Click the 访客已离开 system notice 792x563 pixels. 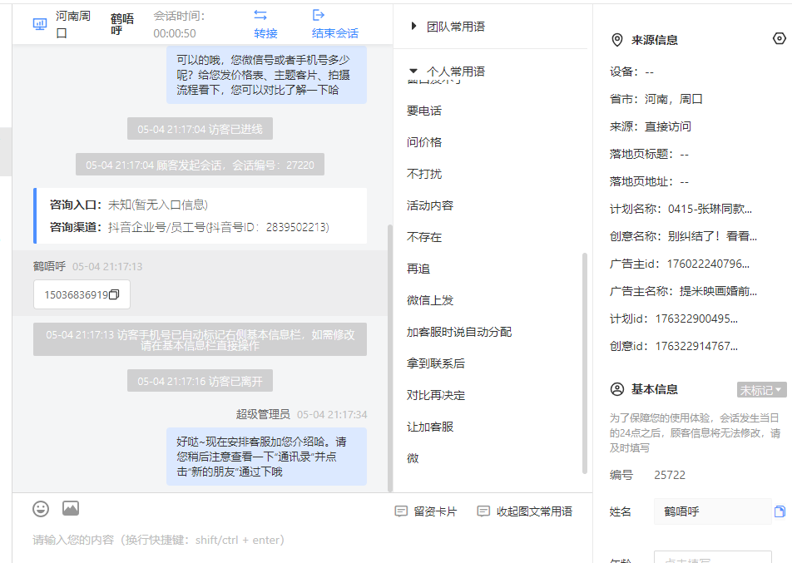(x=200, y=381)
